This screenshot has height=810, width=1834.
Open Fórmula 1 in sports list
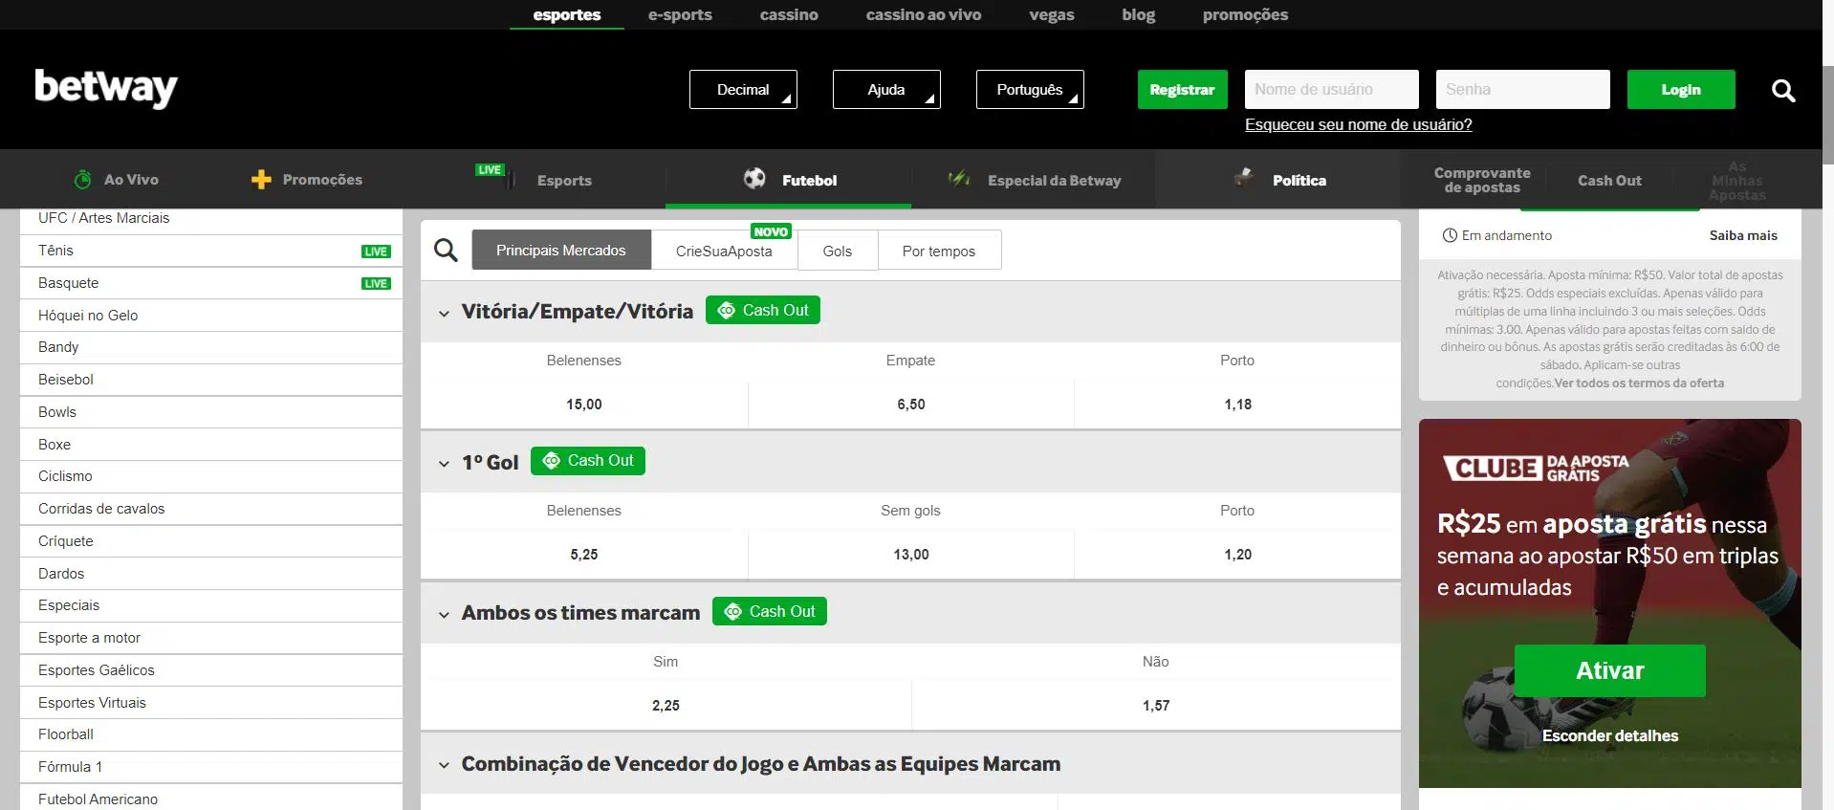click(210, 767)
